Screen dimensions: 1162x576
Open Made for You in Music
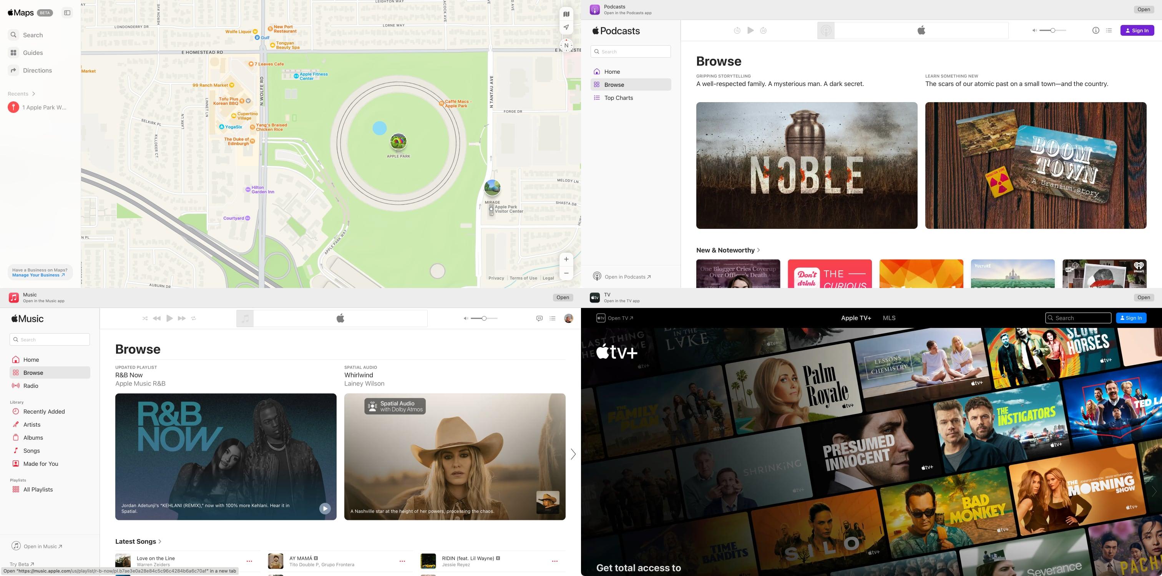pyautogui.click(x=50, y=464)
